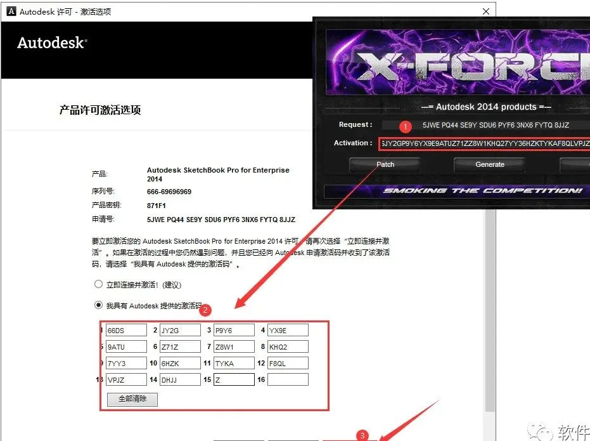Click the 产品许可激活选项 heading text
Viewport: 590px width, 441px height.
100,110
